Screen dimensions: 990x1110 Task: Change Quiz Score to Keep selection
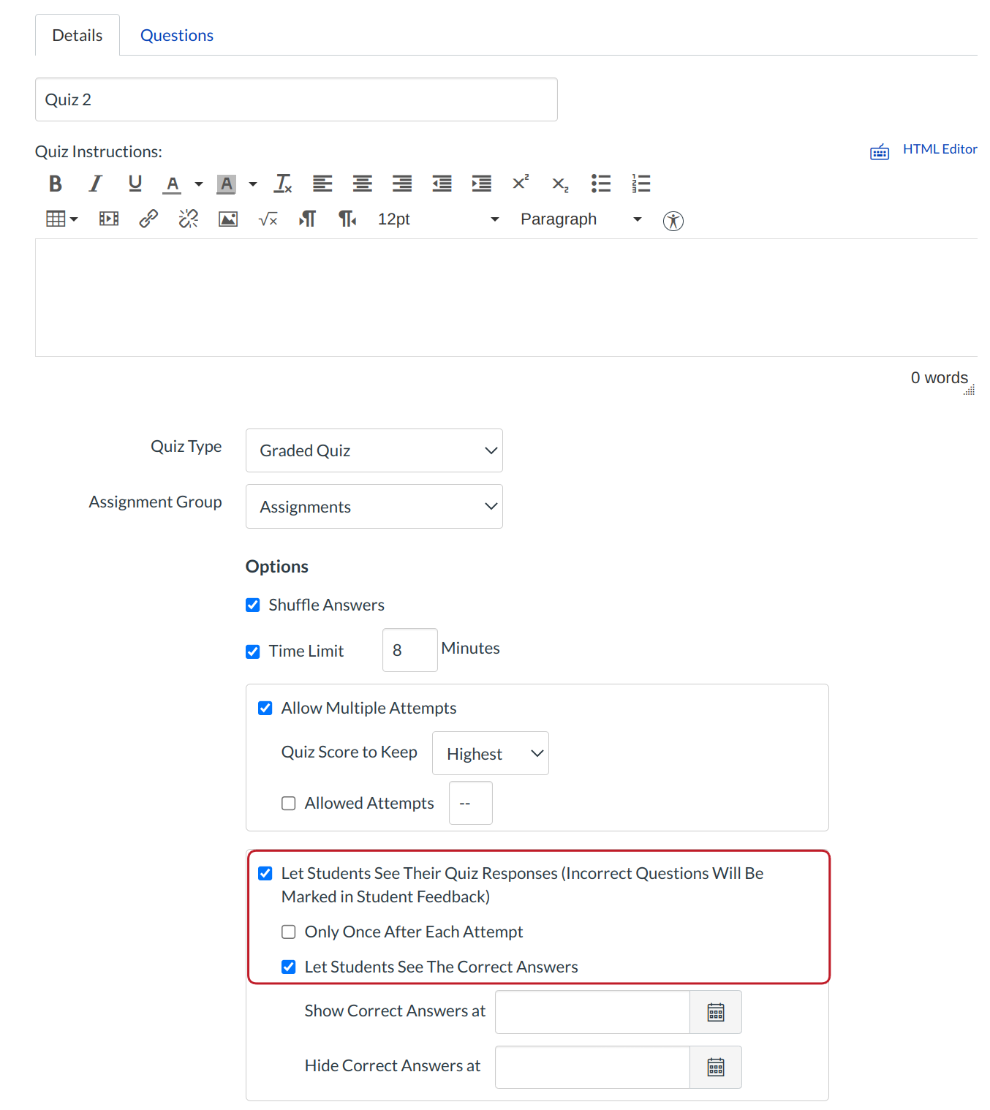click(490, 753)
